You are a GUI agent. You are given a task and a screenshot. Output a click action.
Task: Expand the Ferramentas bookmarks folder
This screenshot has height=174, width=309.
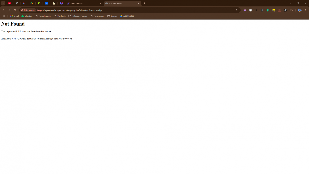click(x=97, y=16)
